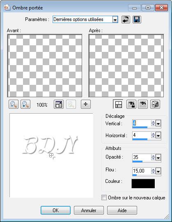
Task: Click the Annuler button
Action: click(89, 210)
